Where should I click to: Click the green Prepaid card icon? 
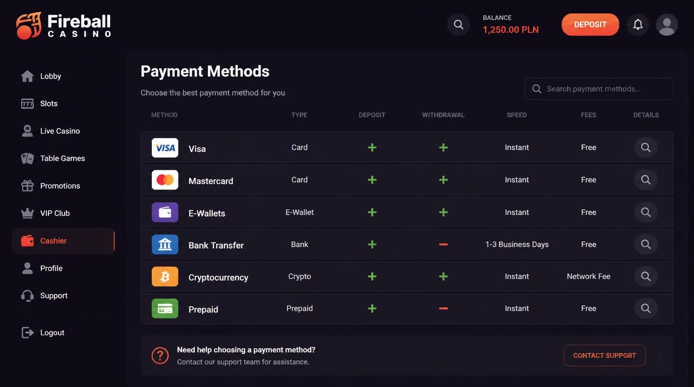click(165, 308)
